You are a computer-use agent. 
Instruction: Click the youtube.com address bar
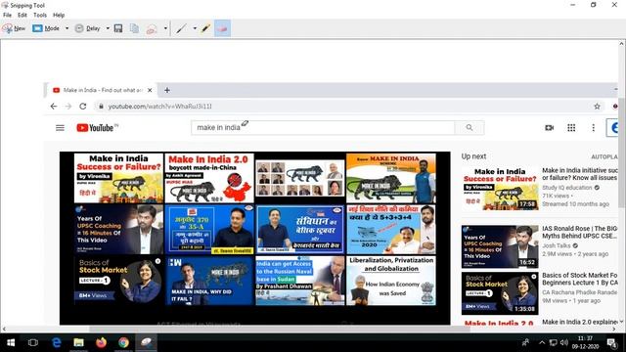point(343,107)
